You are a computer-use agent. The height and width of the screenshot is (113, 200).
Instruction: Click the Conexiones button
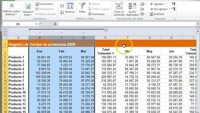tap(44, 4)
